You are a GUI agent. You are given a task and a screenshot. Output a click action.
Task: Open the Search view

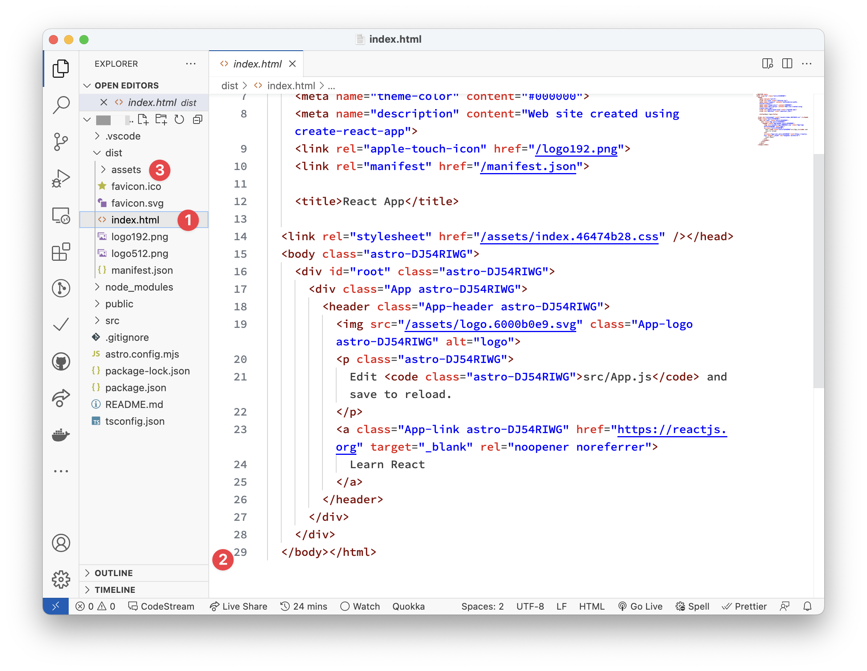[x=61, y=104]
